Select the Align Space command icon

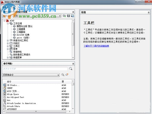coord(4,94)
